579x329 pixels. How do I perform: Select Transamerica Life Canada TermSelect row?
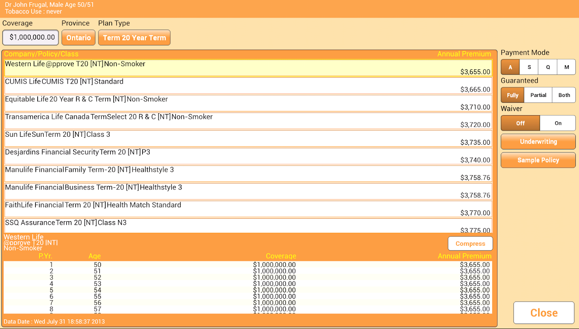pyautogui.click(x=248, y=121)
